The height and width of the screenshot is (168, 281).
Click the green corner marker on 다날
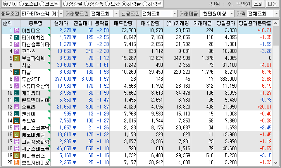point(49,70)
